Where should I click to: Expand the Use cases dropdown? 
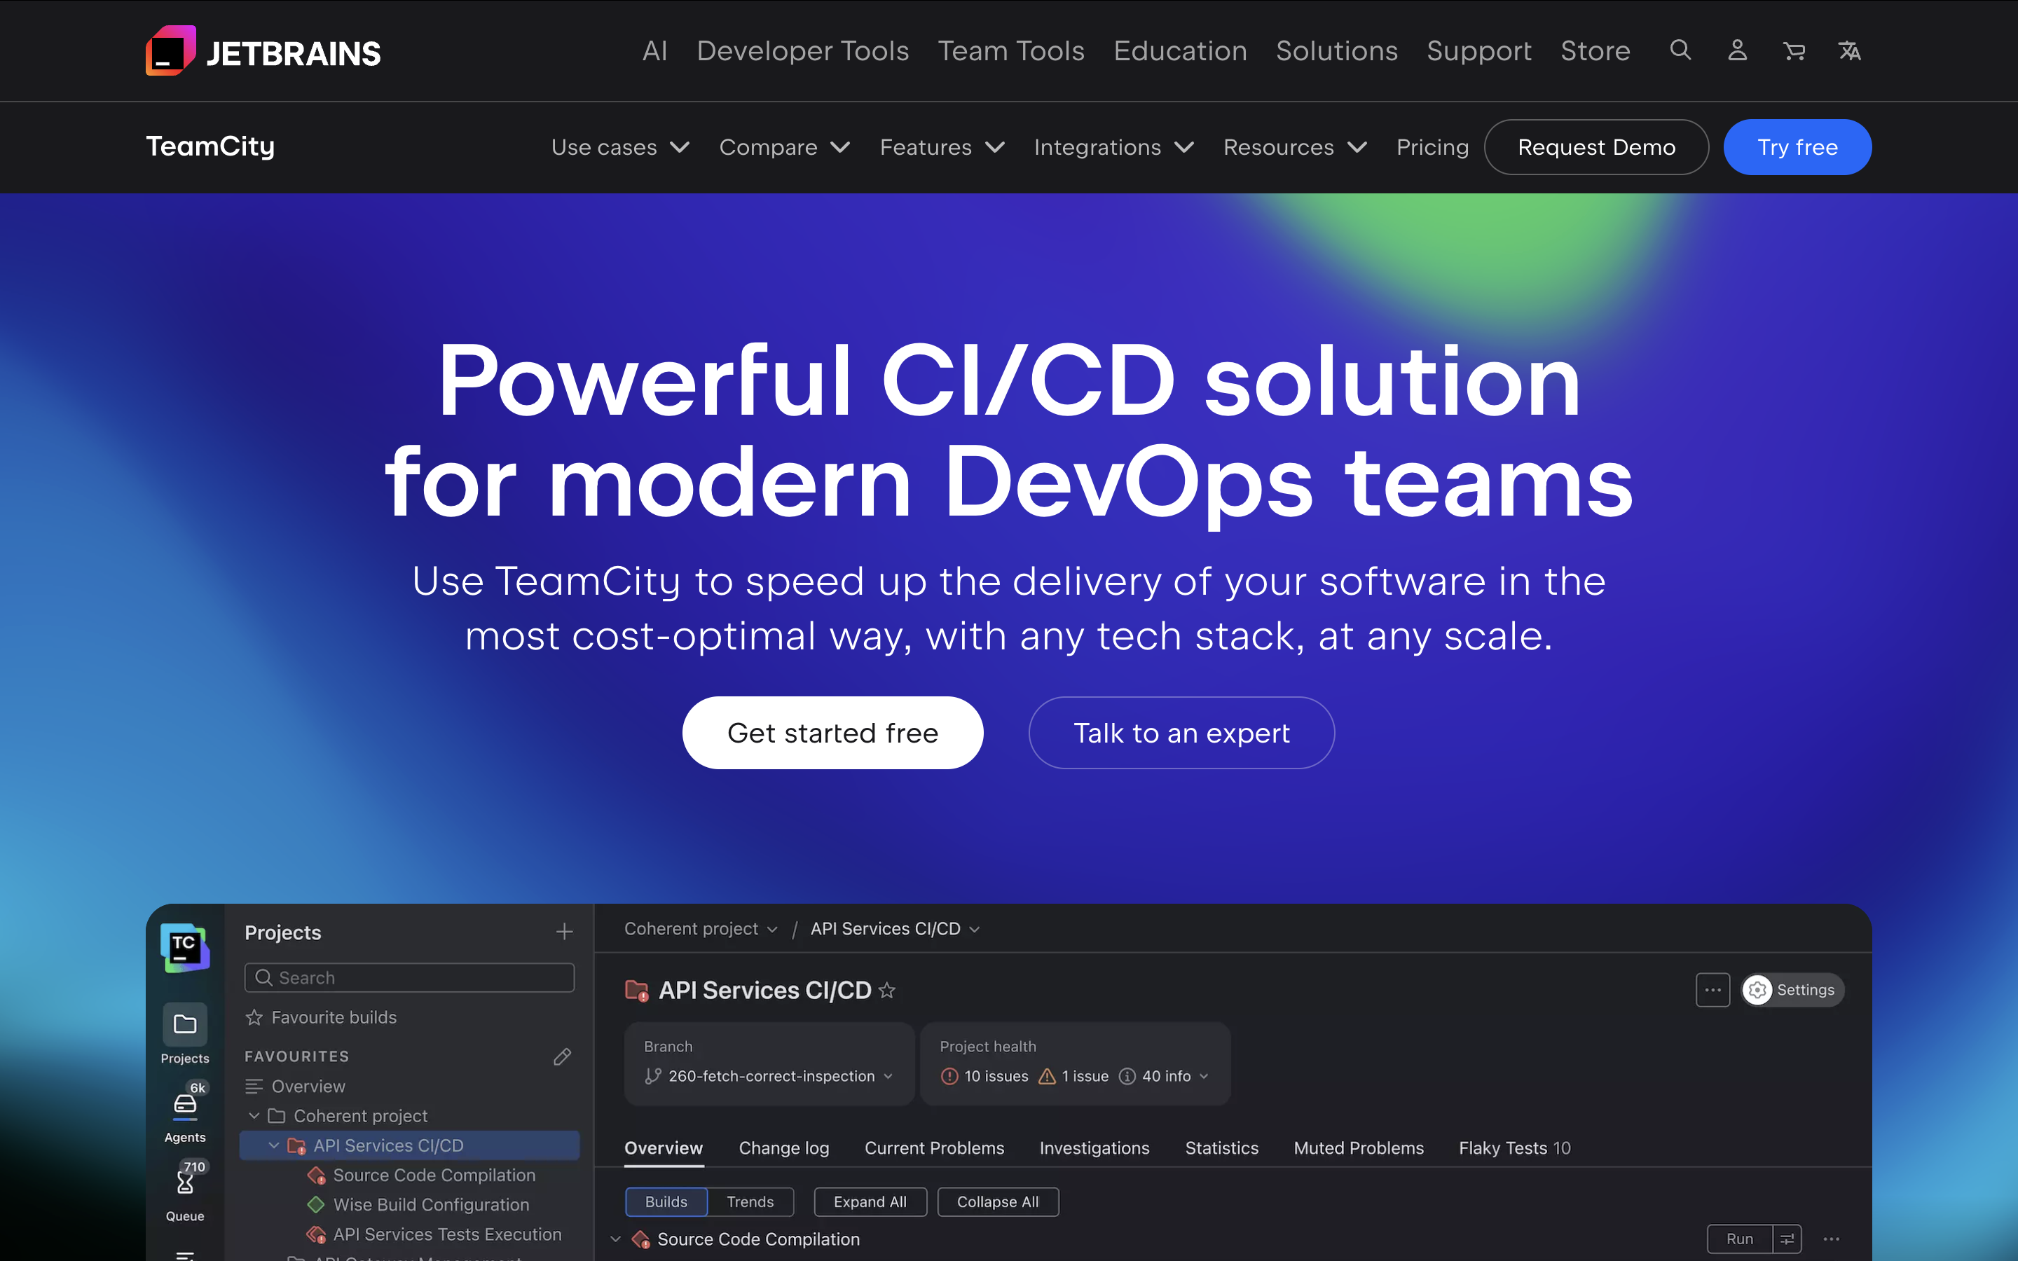tap(619, 148)
